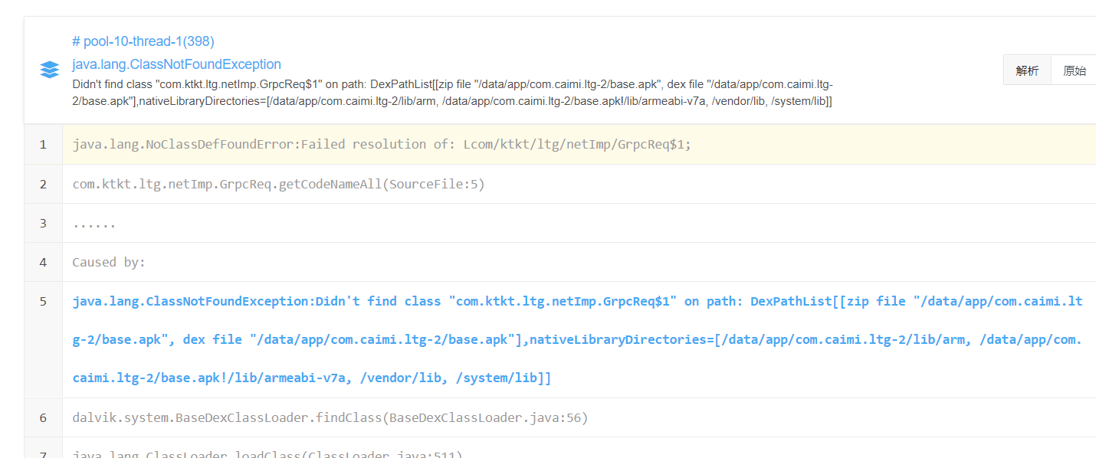Click line number 4 in the gutter
This screenshot has width=1096, height=458.
(x=43, y=262)
